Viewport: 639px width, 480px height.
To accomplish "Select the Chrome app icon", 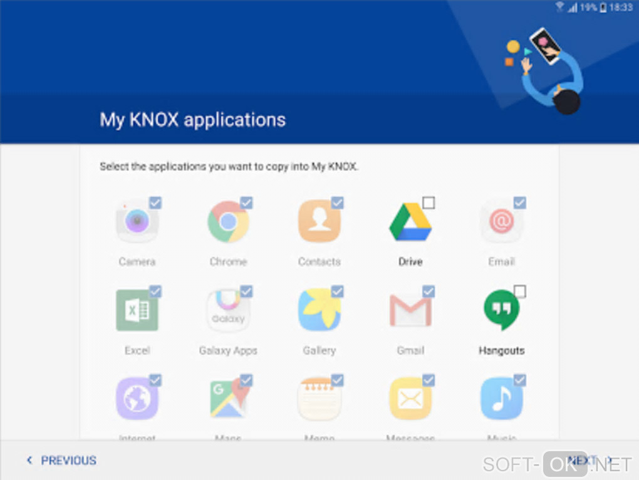I will (228, 222).
